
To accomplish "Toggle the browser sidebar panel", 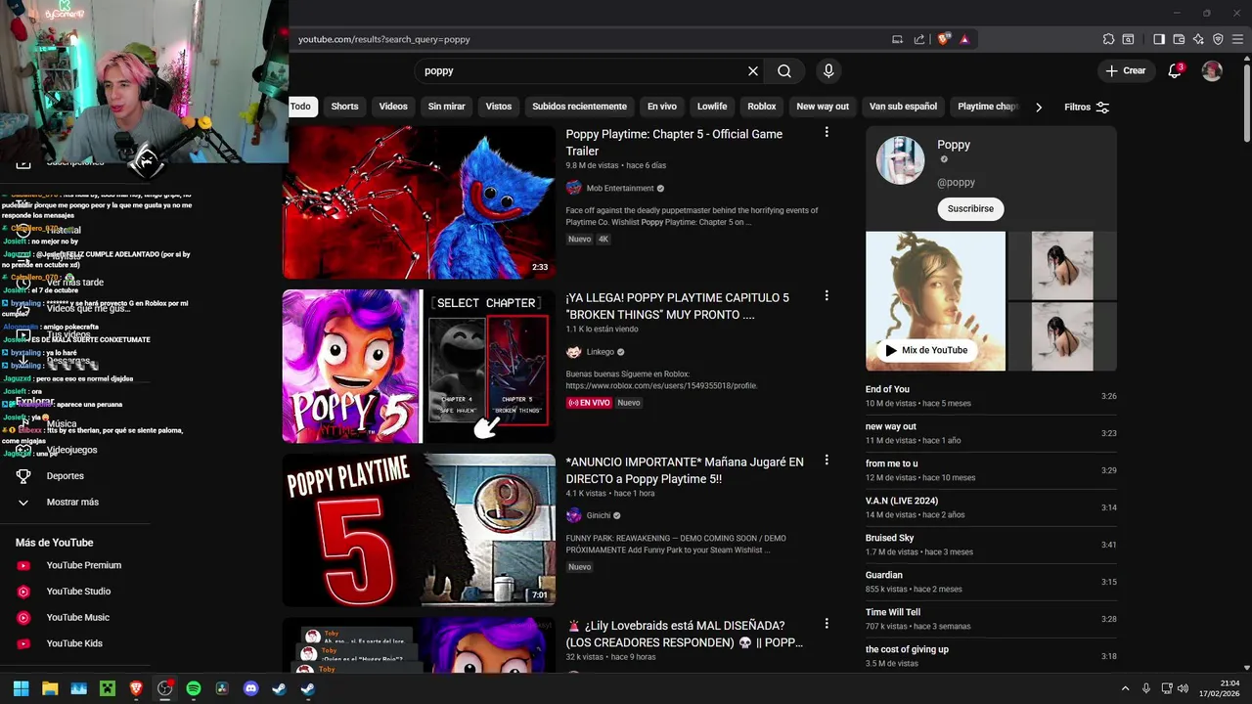I will point(1159,39).
